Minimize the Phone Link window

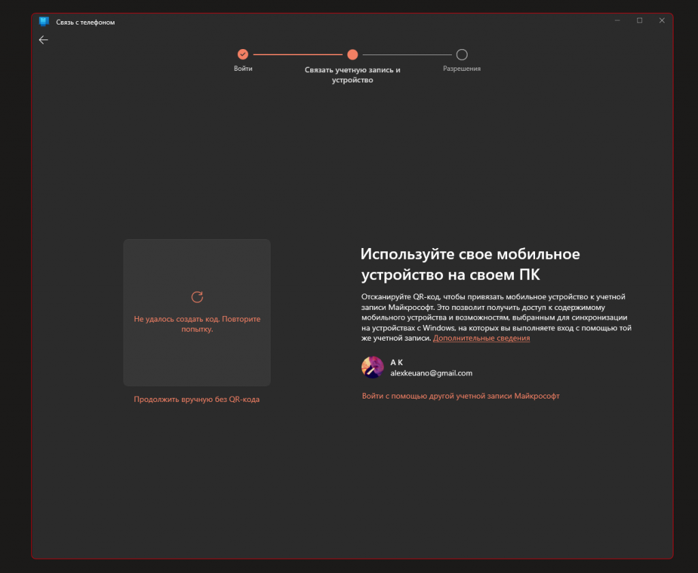pyautogui.click(x=618, y=20)
